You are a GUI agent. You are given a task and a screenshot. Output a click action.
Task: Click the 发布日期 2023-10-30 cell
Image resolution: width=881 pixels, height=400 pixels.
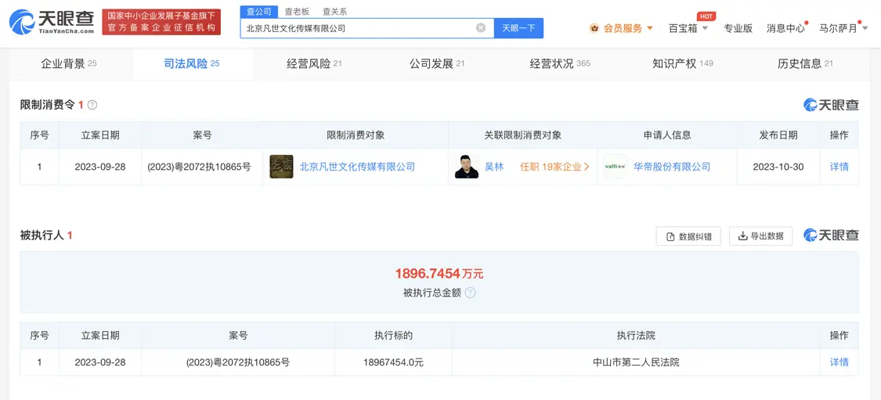(778, 167)
